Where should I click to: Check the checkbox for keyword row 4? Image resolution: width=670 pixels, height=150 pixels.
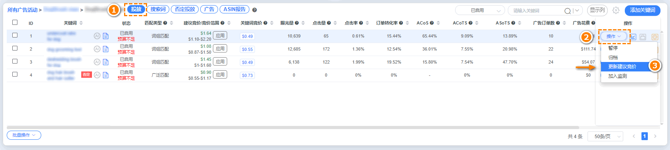click(15, 74)
